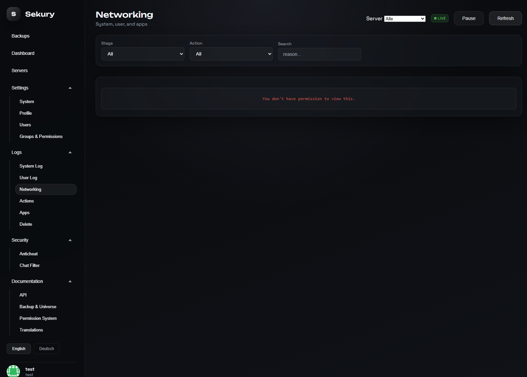Click the reason search field
Viewport: 527px width, 377px height.
(319, 55)
